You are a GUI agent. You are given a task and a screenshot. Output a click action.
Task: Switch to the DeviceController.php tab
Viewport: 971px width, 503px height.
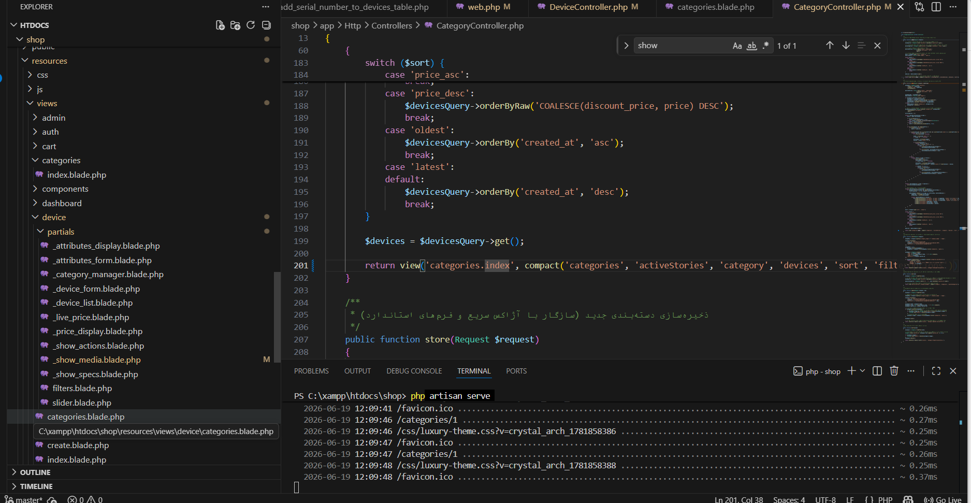coord(588,7)
